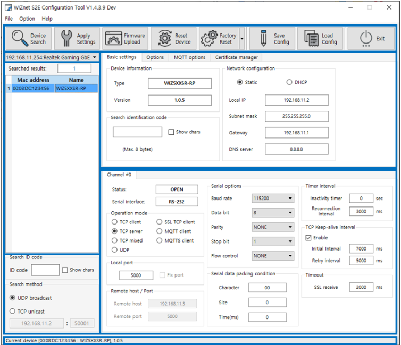401x345 pixels.
Task: Open the Stop bit dropdown
Action: click(x=273, y=241)
